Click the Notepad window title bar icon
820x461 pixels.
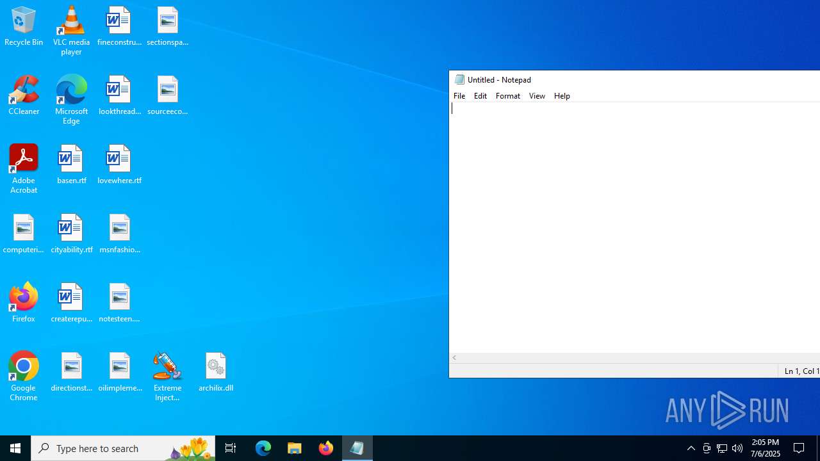point(459,80)
